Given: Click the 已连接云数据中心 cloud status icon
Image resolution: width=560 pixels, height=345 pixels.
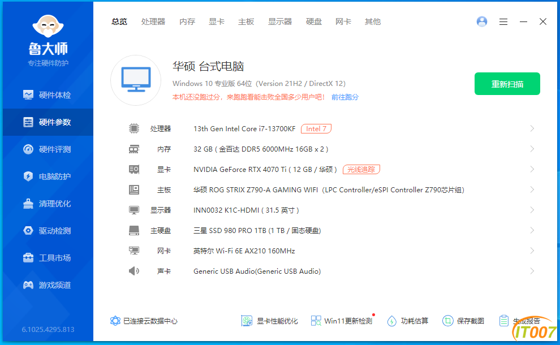Looking at the screenshot, I should click(115, 321).
